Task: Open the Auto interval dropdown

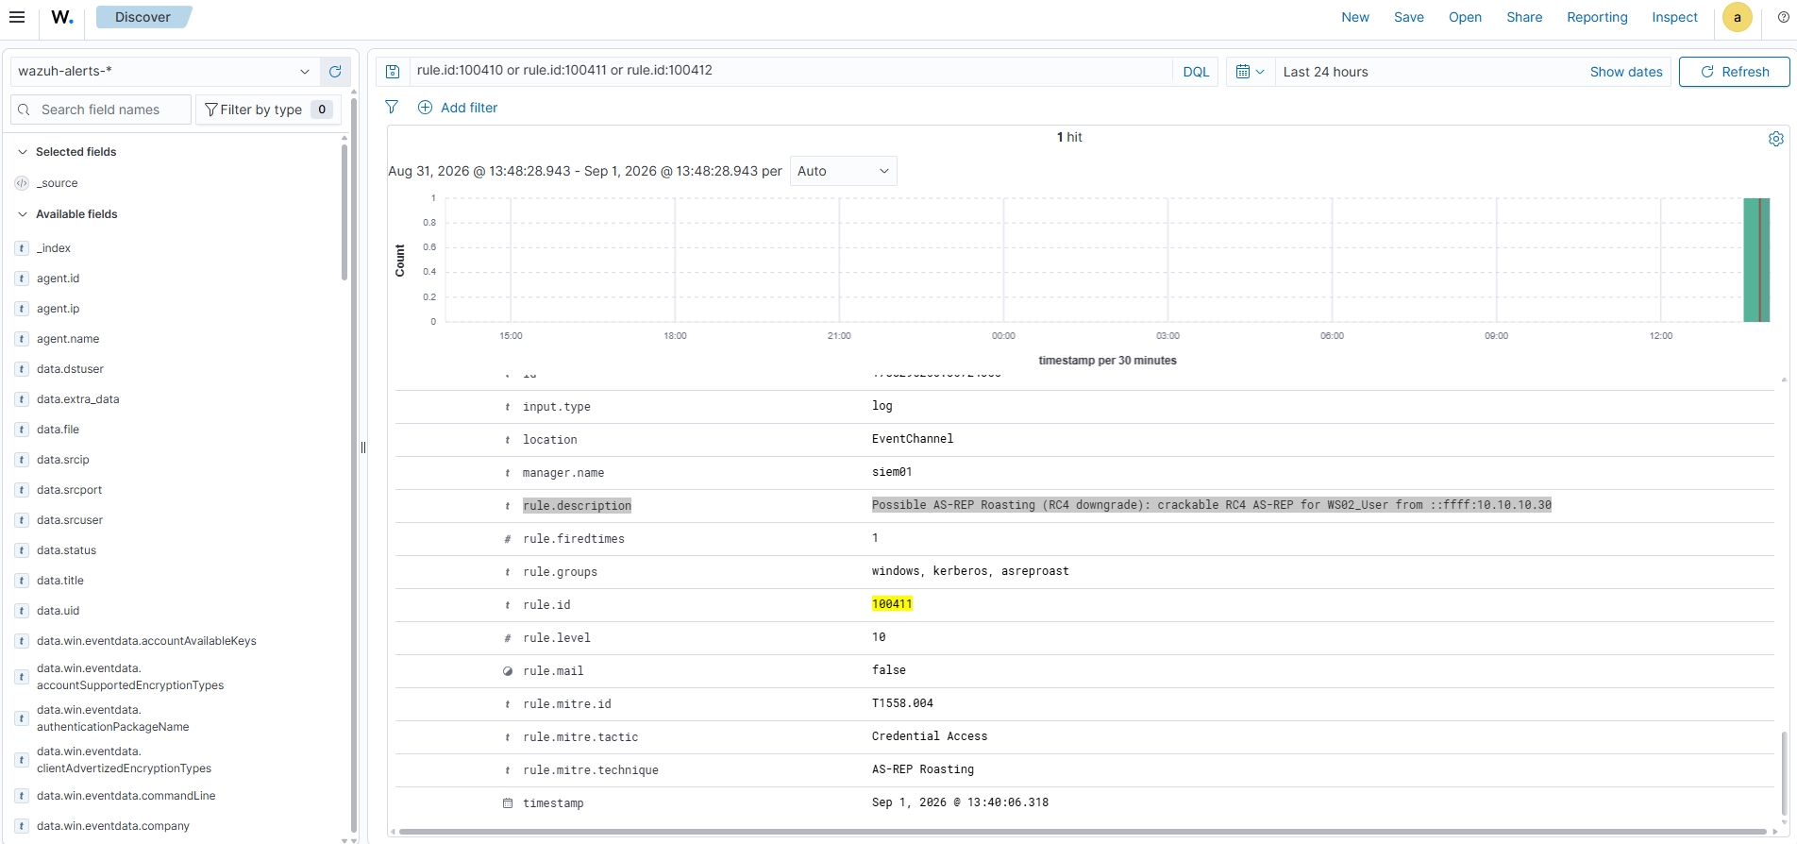Action: (843, 171)
